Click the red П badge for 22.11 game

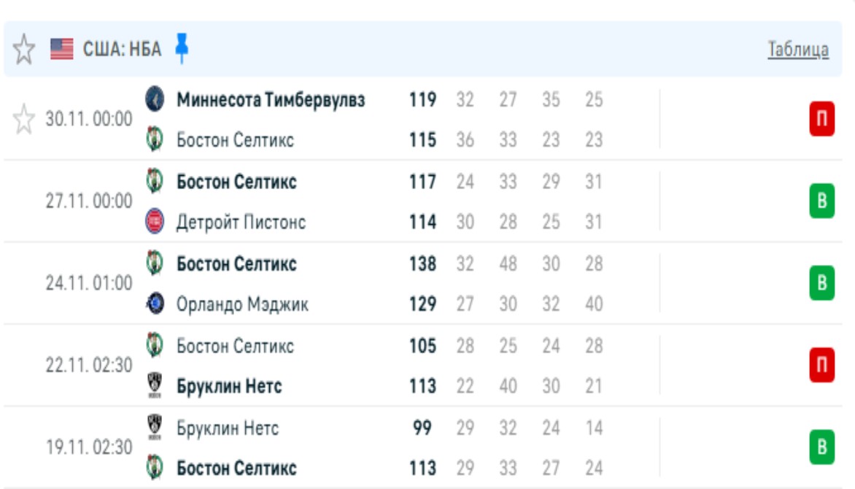[821, 365]
